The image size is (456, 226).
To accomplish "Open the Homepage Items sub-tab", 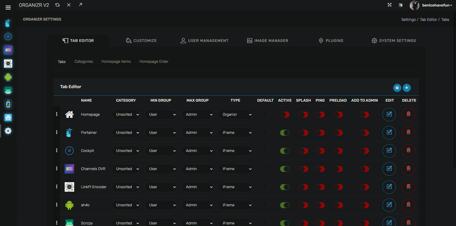I will [x=116, y=62].
